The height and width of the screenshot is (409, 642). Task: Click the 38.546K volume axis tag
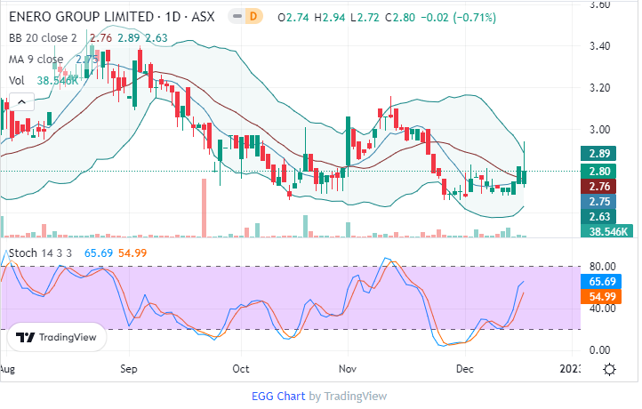[x=604, y=231]
